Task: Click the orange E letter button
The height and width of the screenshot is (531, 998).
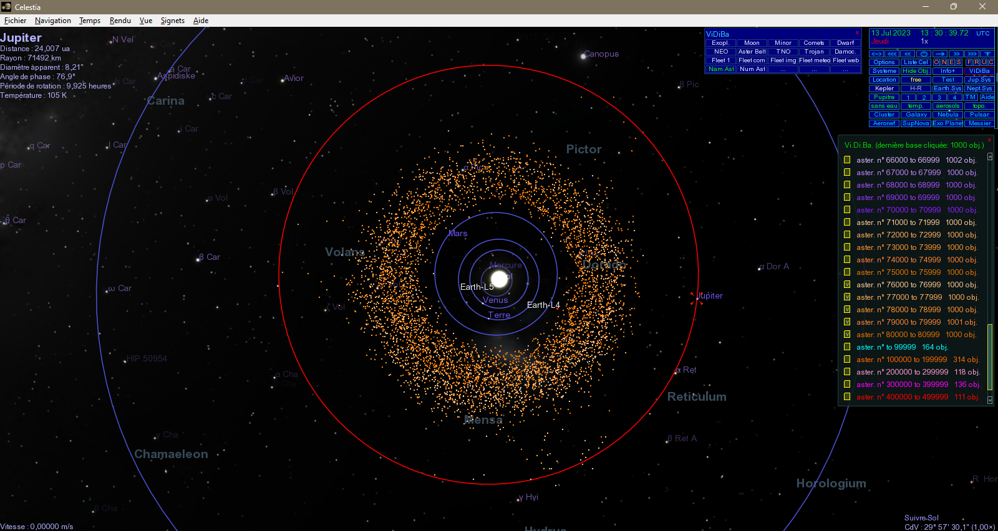Action: tap(951, 62)
